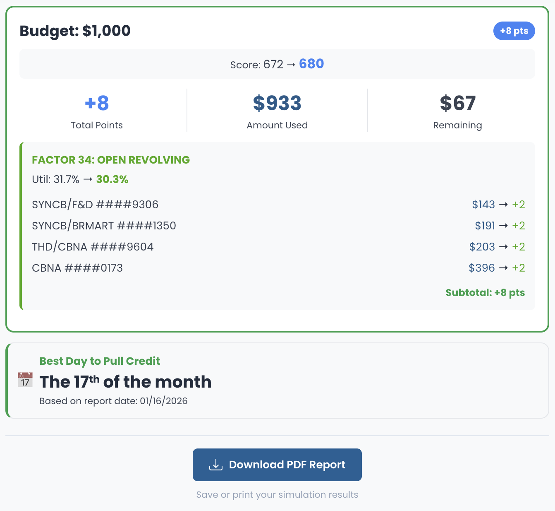Click The 17th of the month text
The image size is (555, 511).
pyautogui.click(x=125, y=382)
